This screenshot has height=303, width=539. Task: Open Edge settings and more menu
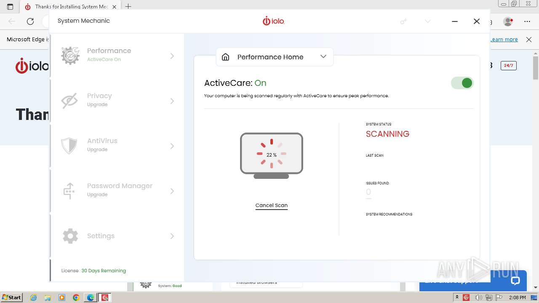(527, 21)
